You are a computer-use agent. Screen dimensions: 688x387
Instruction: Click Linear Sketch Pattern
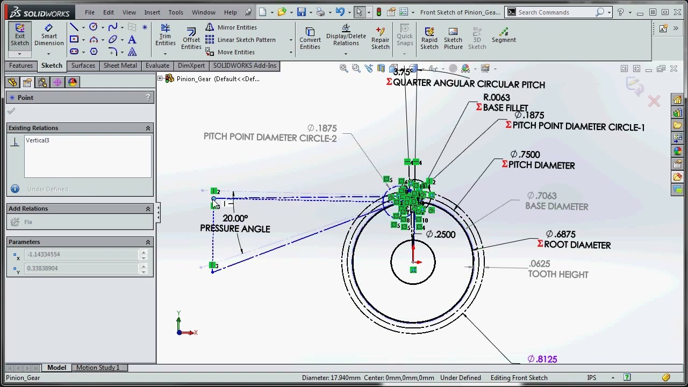[x=241, y=40]
